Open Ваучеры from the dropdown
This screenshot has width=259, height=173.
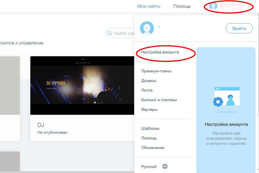coord(149,110)
